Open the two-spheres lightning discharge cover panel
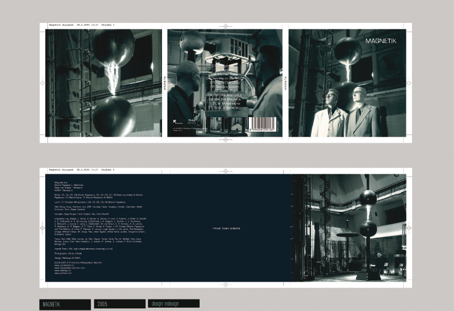This screenshot has width=454, height=311. (x=104, y=83)
